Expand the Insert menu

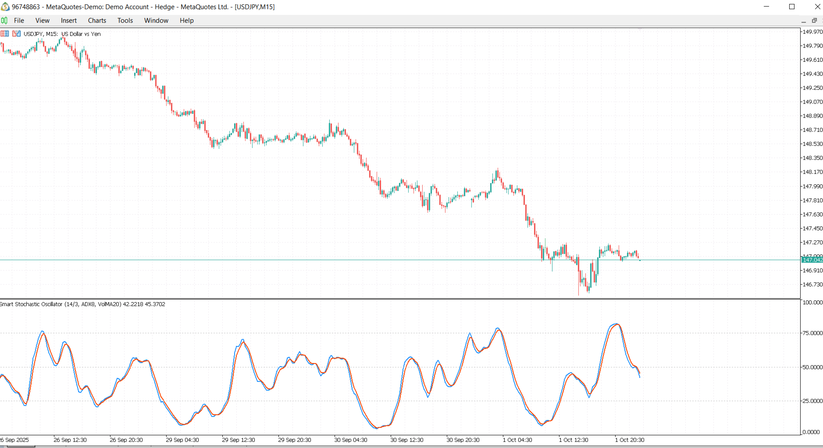[x=69, y=20]
